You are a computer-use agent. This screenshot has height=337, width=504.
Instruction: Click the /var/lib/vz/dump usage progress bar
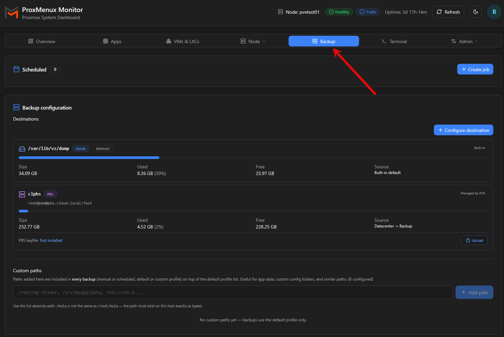point(253,157)
